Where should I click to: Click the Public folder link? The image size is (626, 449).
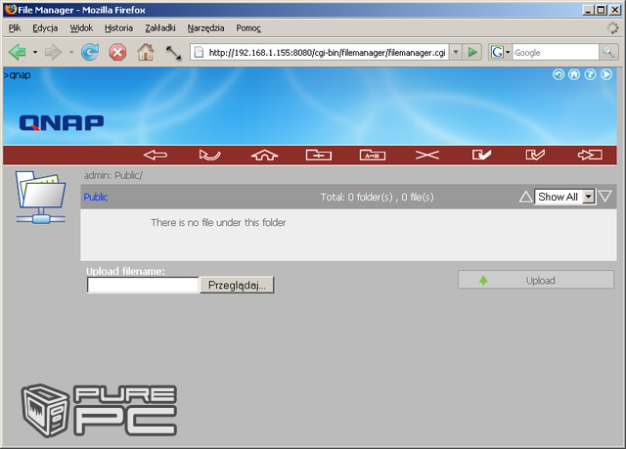(x=96, y=197)
